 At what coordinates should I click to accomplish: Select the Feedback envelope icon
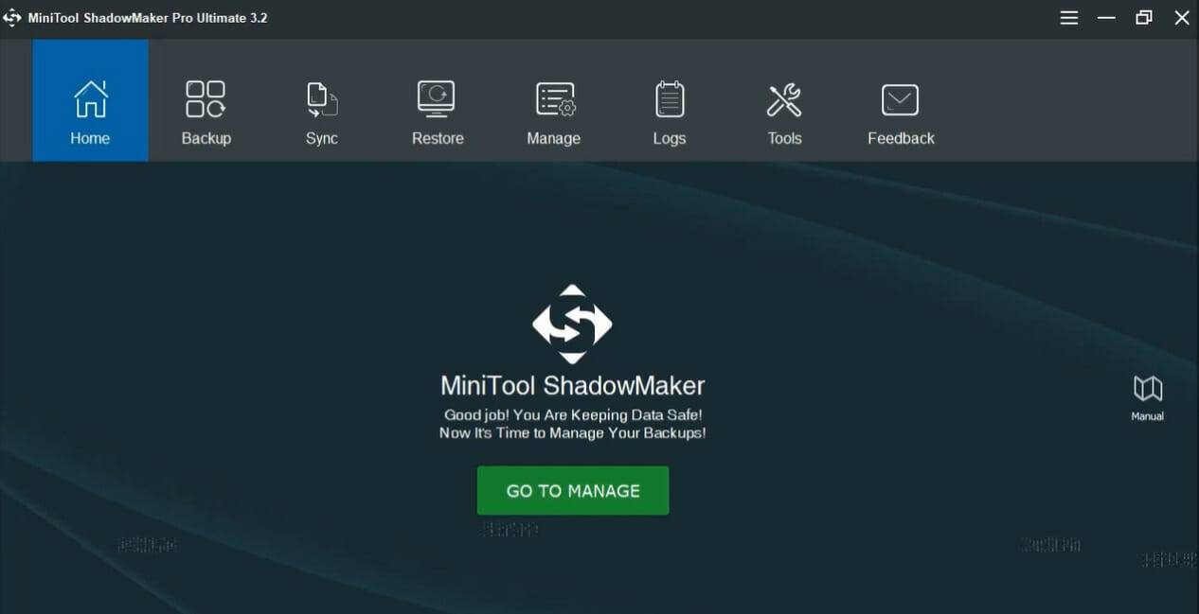pos(900,98)
